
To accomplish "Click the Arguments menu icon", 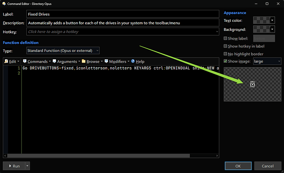I will click(54, 61).
